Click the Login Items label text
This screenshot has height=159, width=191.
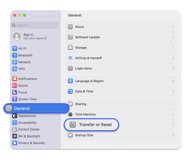click(x=84, y=68)
